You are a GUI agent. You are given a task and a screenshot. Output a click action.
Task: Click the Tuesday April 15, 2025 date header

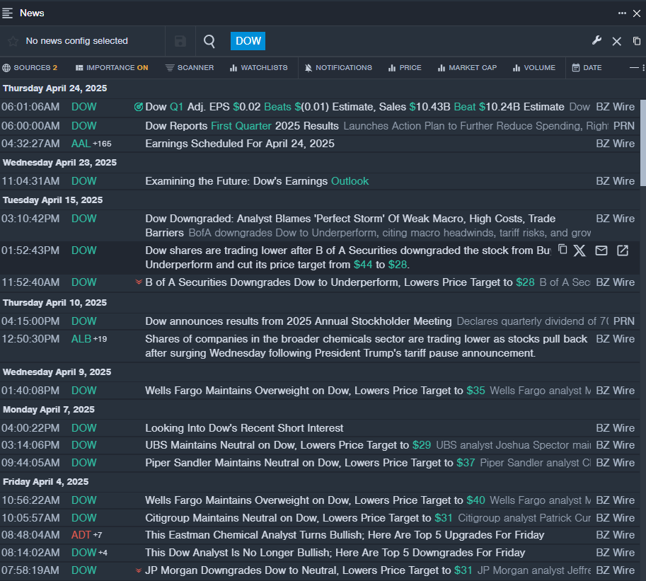(x=53, y=200)
